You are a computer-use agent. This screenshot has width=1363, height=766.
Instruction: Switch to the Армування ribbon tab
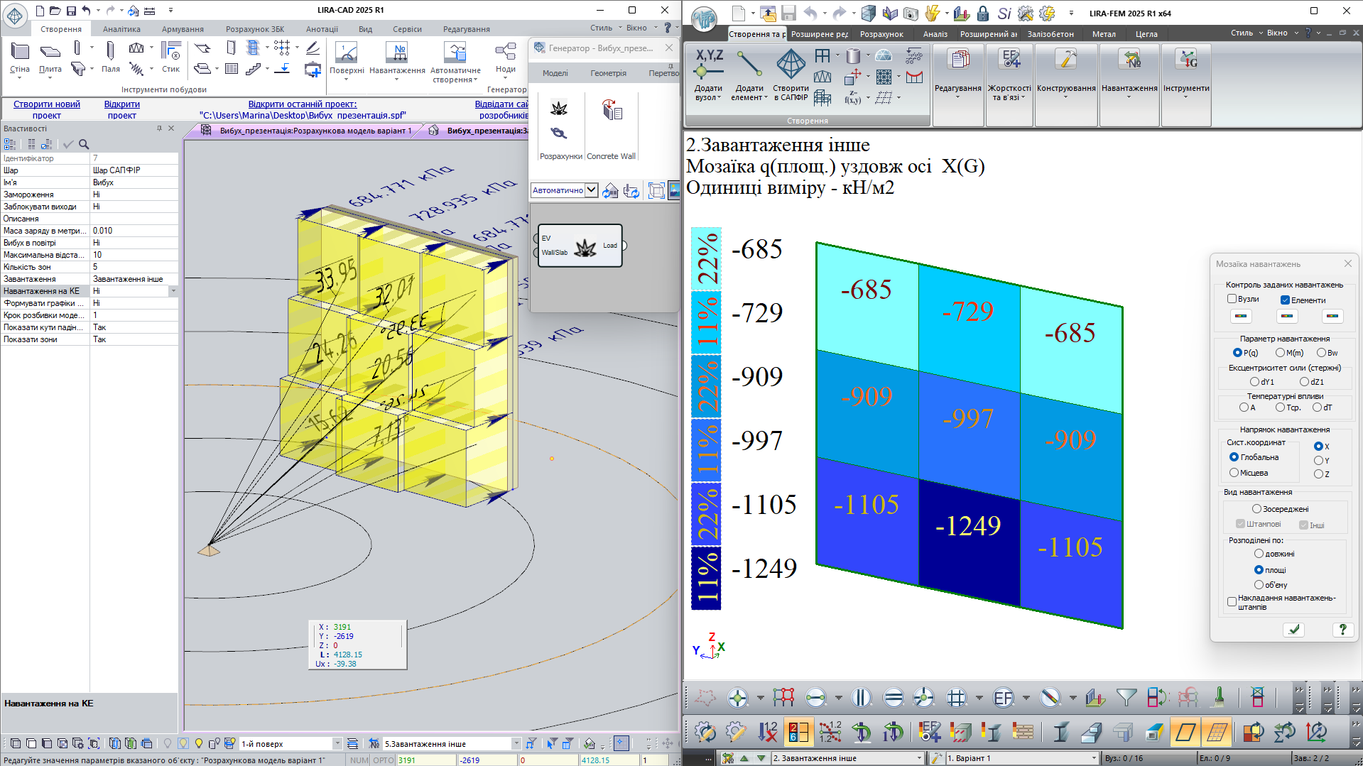click(x=183, y=29)
